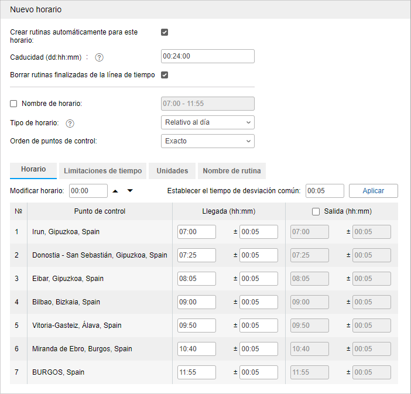
Task: Click arrival time field for BURGOS
Action: (196, 372)
